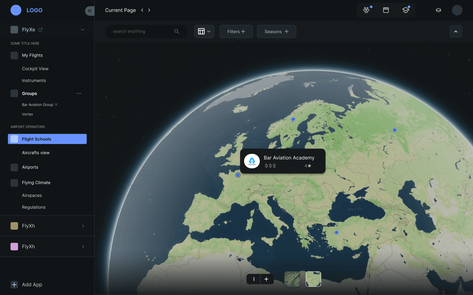
Task: Open Cockpit View in the sidebar
Action: point(35,69)
